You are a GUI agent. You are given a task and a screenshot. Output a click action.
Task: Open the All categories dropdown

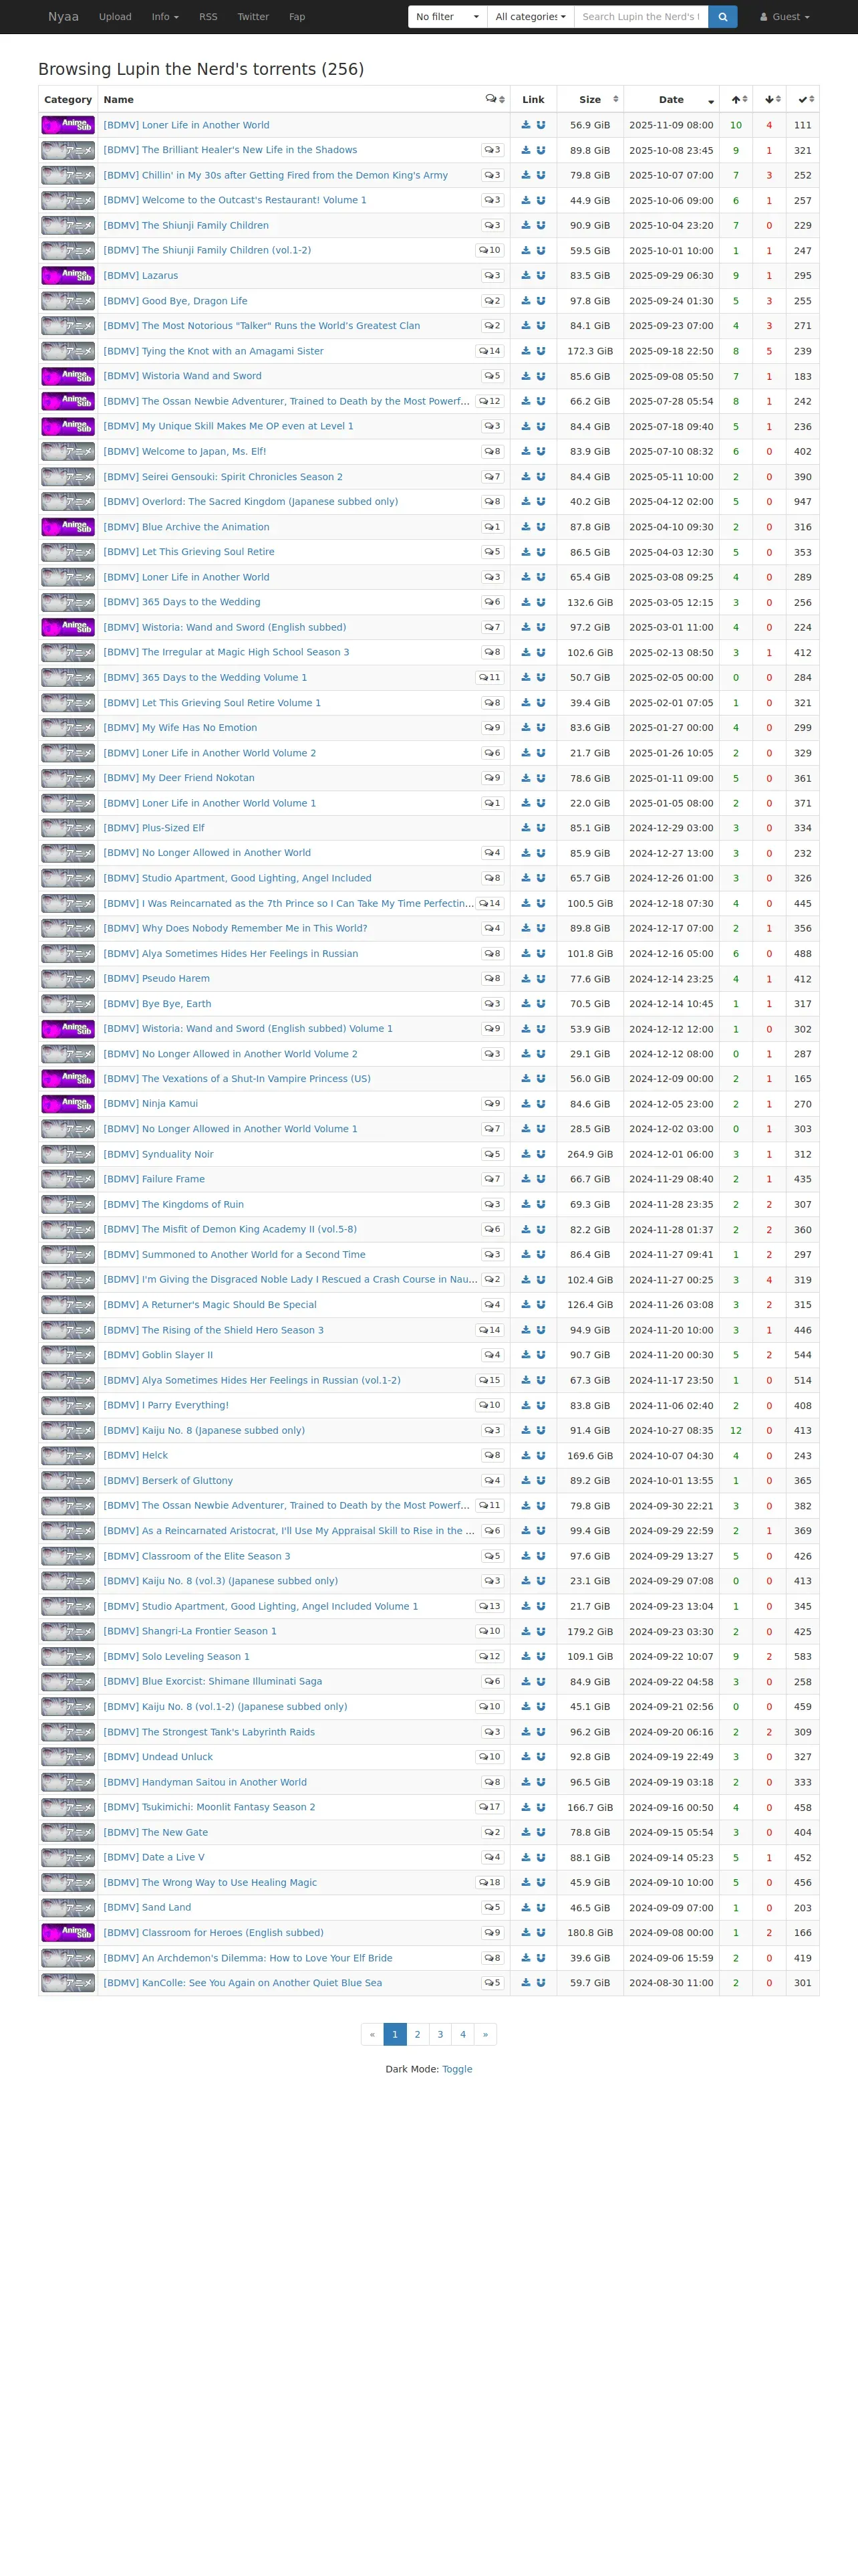tap(531, 17)
